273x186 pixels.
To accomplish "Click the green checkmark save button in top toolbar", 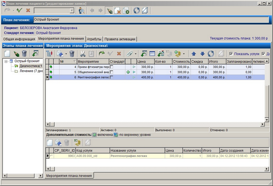I will point(19,11).
